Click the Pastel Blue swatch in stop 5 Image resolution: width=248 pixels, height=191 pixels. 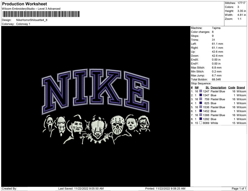click(201, 107)
